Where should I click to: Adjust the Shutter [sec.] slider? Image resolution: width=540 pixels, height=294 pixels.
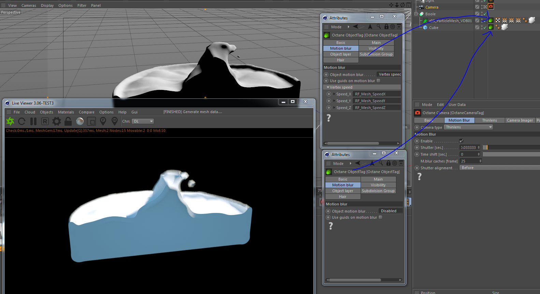(511, 148)
